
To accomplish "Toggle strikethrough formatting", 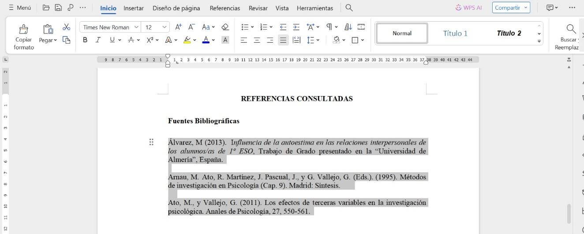I will (x=131, y=40).
